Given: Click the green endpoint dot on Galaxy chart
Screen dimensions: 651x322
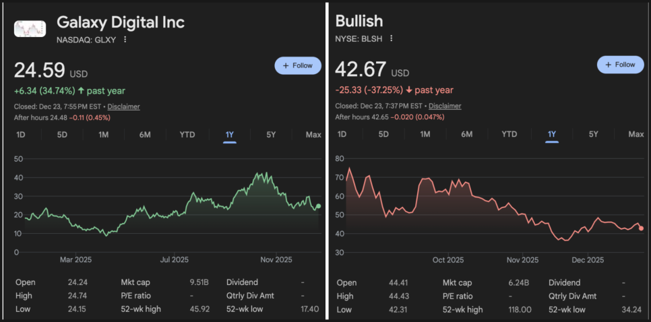Looking at the screenshot, I should point(318,206).
